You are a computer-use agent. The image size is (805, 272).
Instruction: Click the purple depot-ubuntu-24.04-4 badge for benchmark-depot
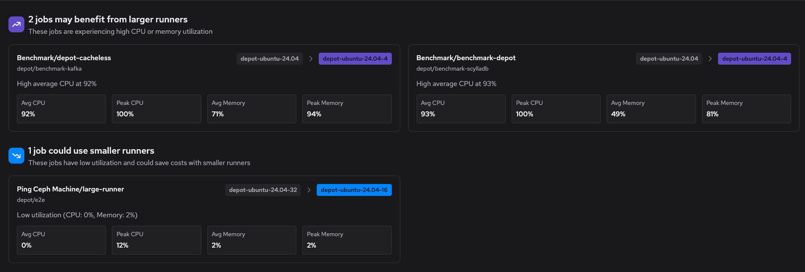click(754, 59)
